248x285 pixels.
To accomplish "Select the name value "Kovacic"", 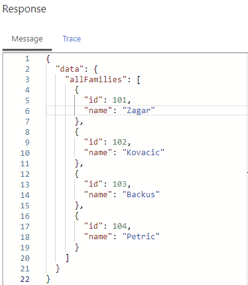I will pos(143,153).
